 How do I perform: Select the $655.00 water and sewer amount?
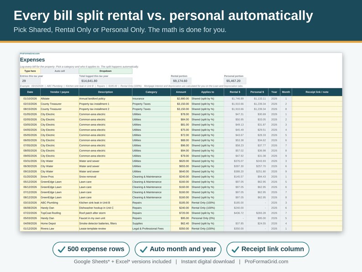point(181,167)
